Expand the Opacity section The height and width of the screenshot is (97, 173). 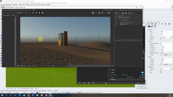(x=110, y=70)
